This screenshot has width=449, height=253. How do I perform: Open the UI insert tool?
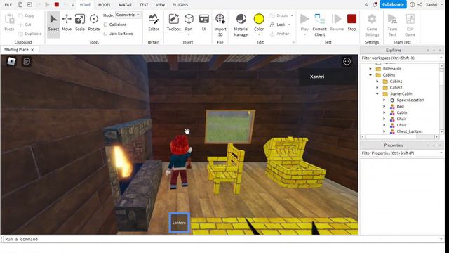[204, 22]
